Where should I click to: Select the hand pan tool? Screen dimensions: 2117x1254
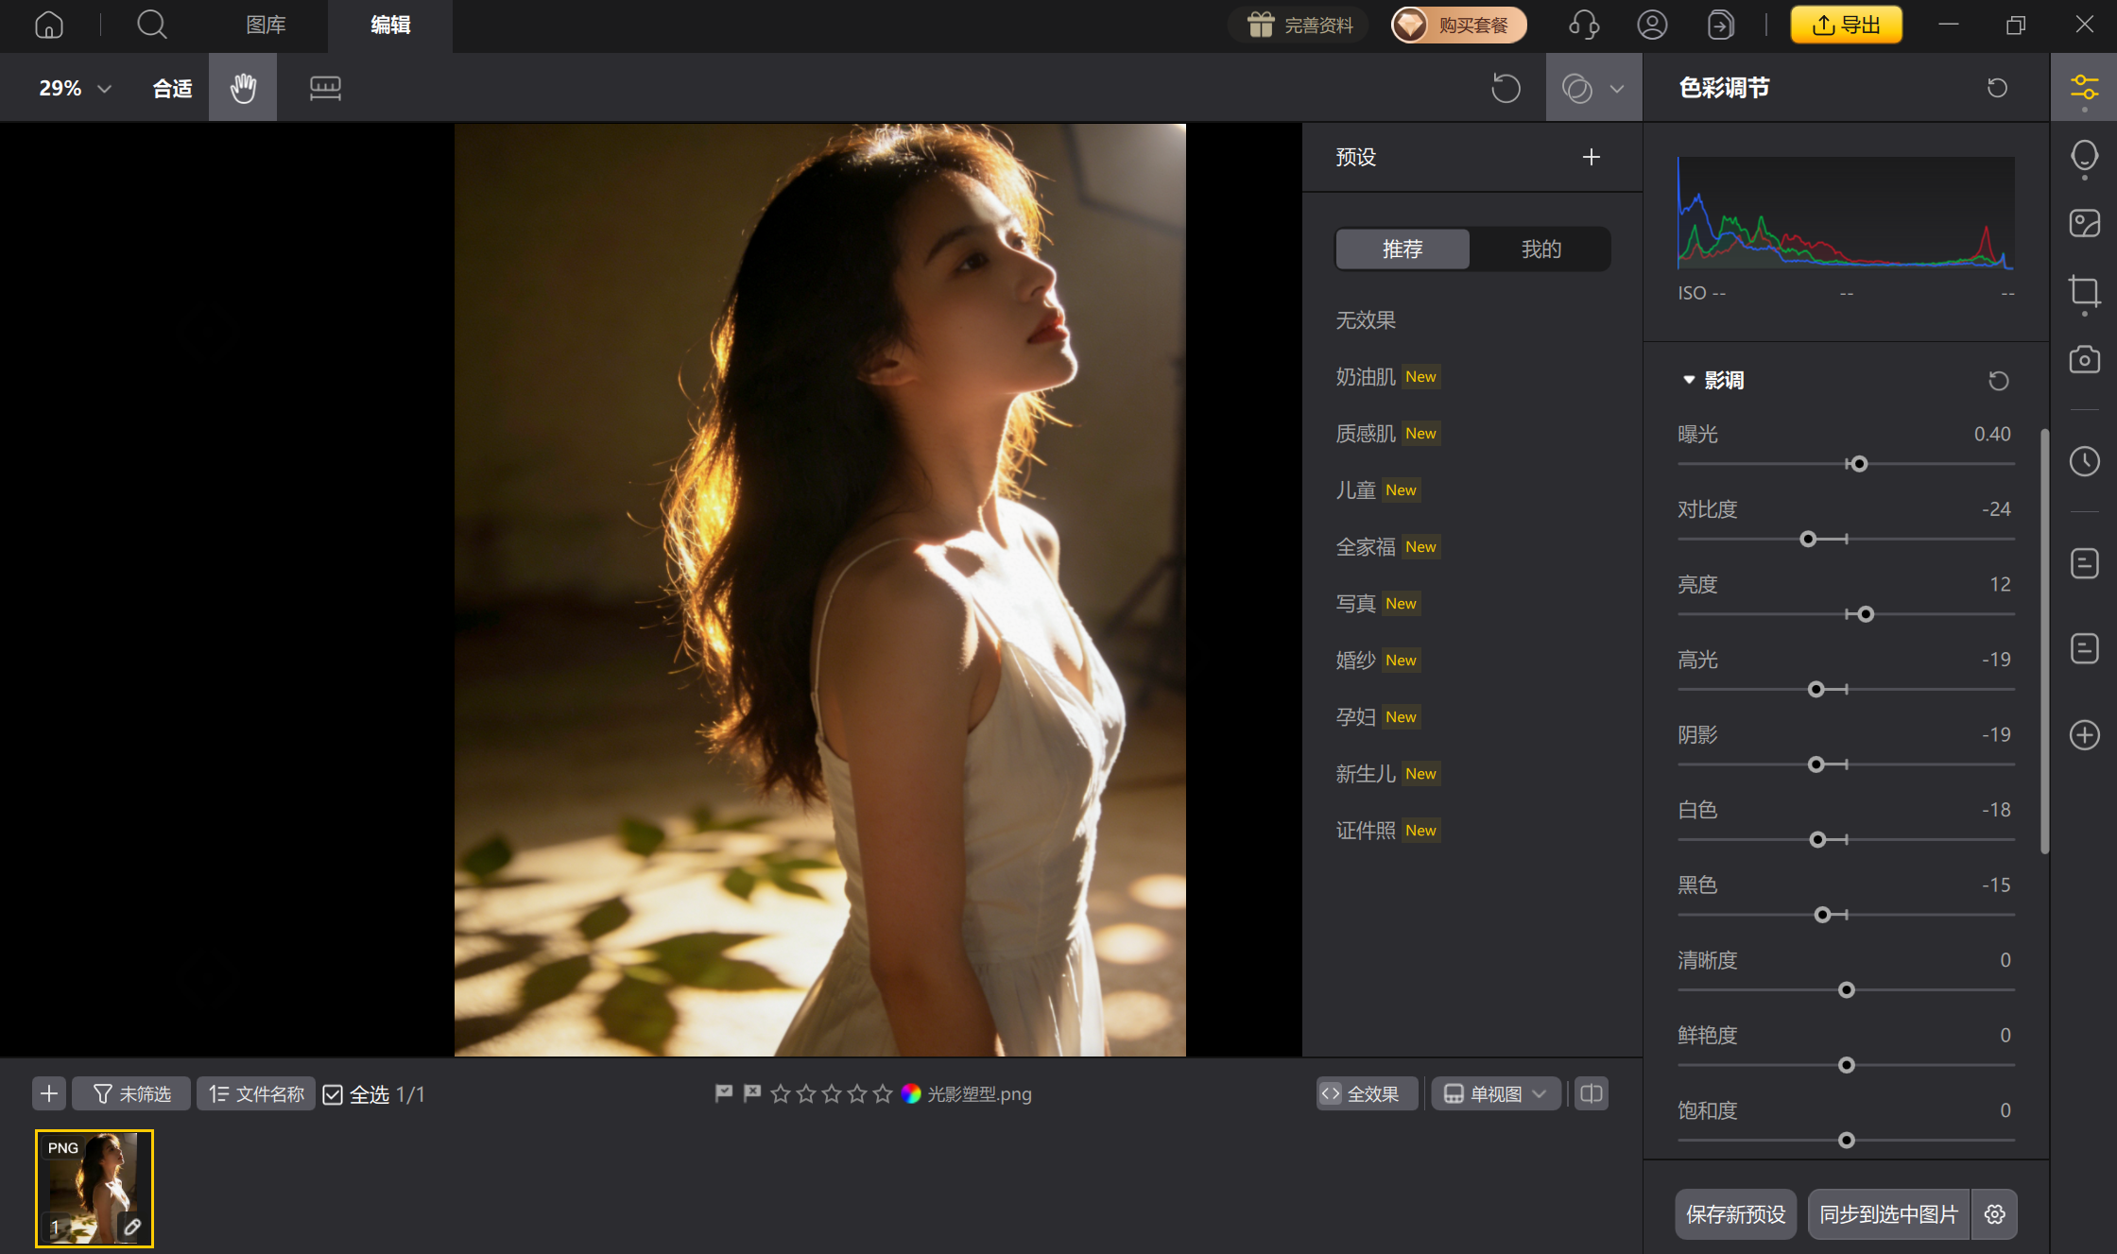pyautogui.click(x=243, y=88)
